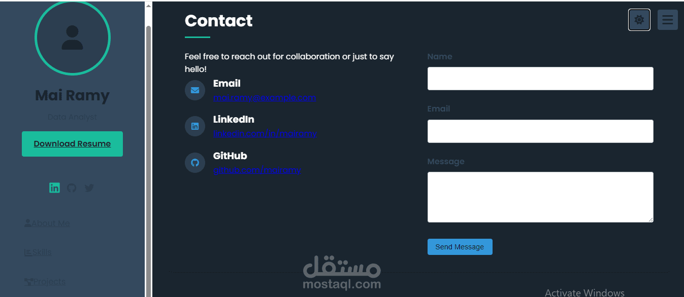The height and width of the screenshot is (297, 684).
Task: Open the github.com/mairamy link
Action: [x=257, y=170]
